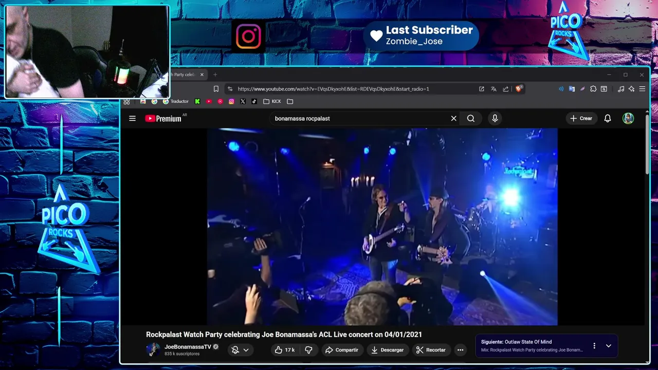Click the Descargar button

pos(387,350)
